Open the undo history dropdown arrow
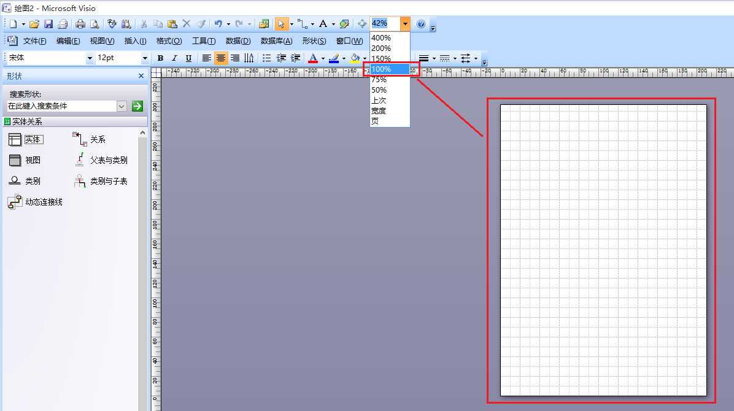Screen dimensions: 734x411 click(228, 23)
